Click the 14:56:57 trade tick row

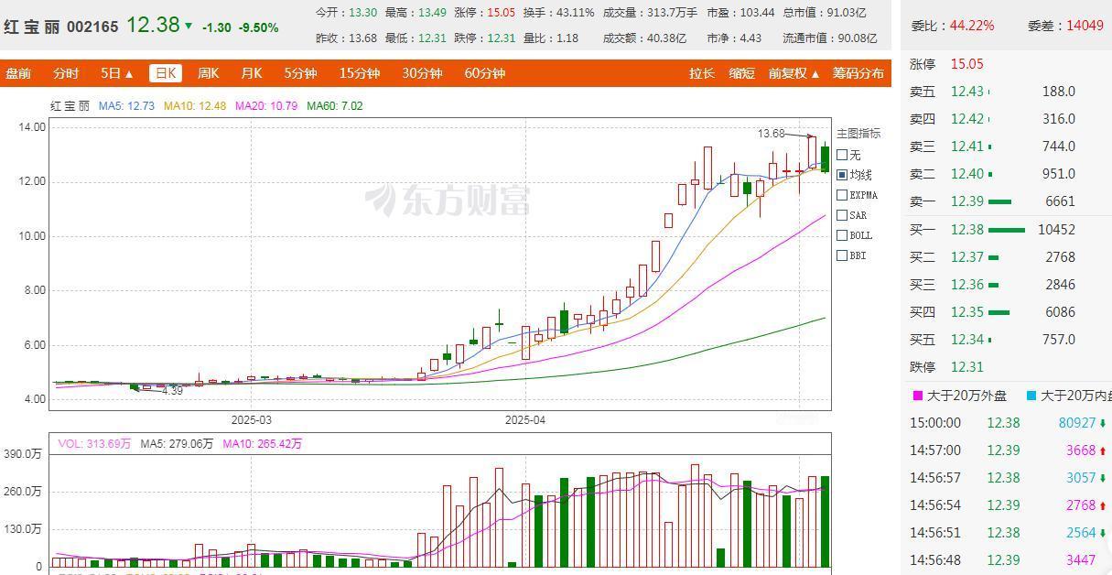(1009, 478)
